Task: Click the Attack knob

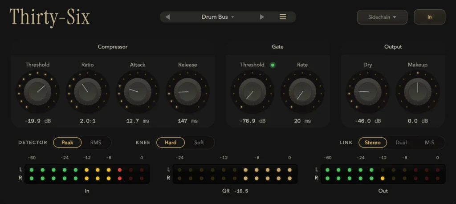Action: 138,91
